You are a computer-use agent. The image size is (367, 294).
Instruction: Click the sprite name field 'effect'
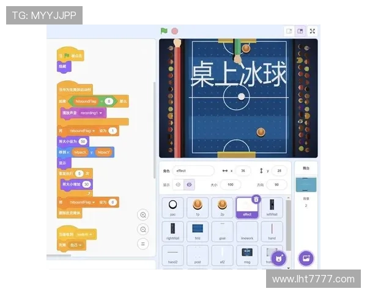tap(193, 171)
